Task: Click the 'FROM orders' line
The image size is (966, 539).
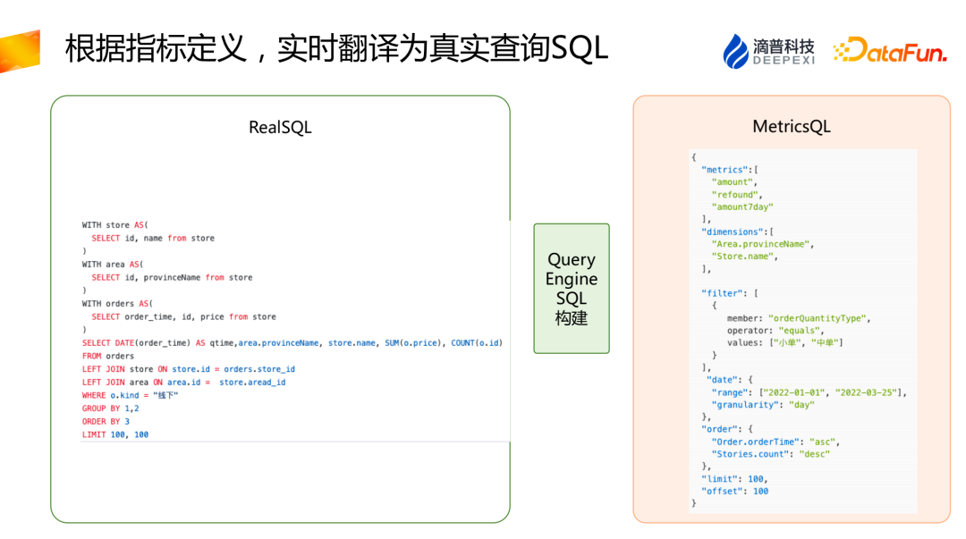Action: (x=108, y=356)
